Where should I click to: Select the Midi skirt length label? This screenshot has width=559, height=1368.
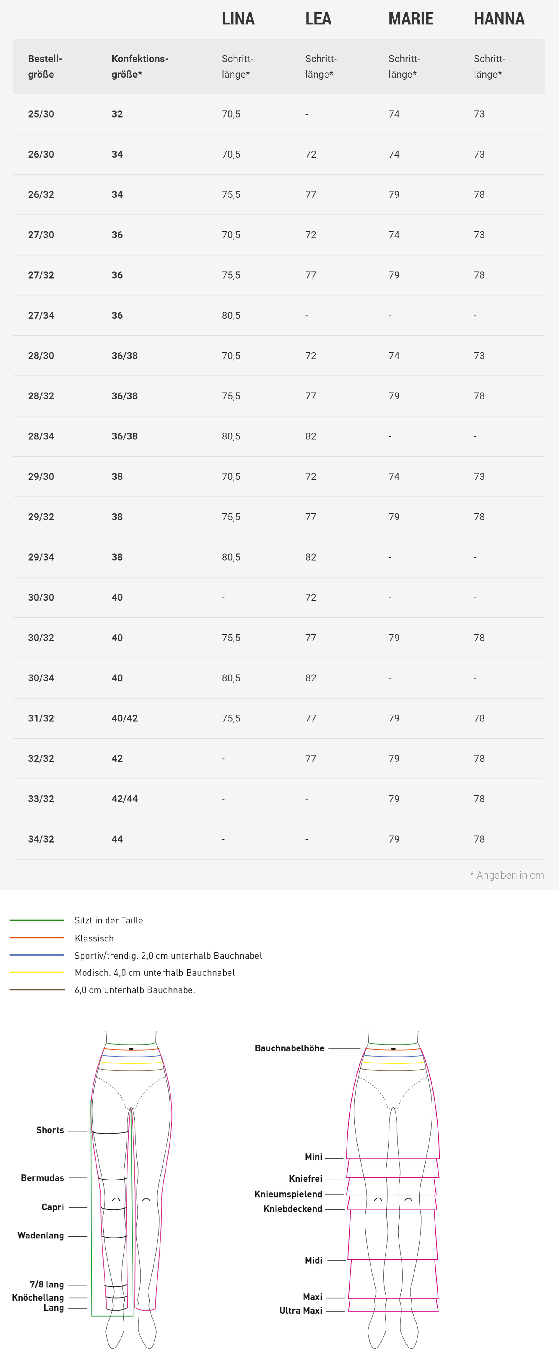pyautogui.click(x=313, y=1260)
